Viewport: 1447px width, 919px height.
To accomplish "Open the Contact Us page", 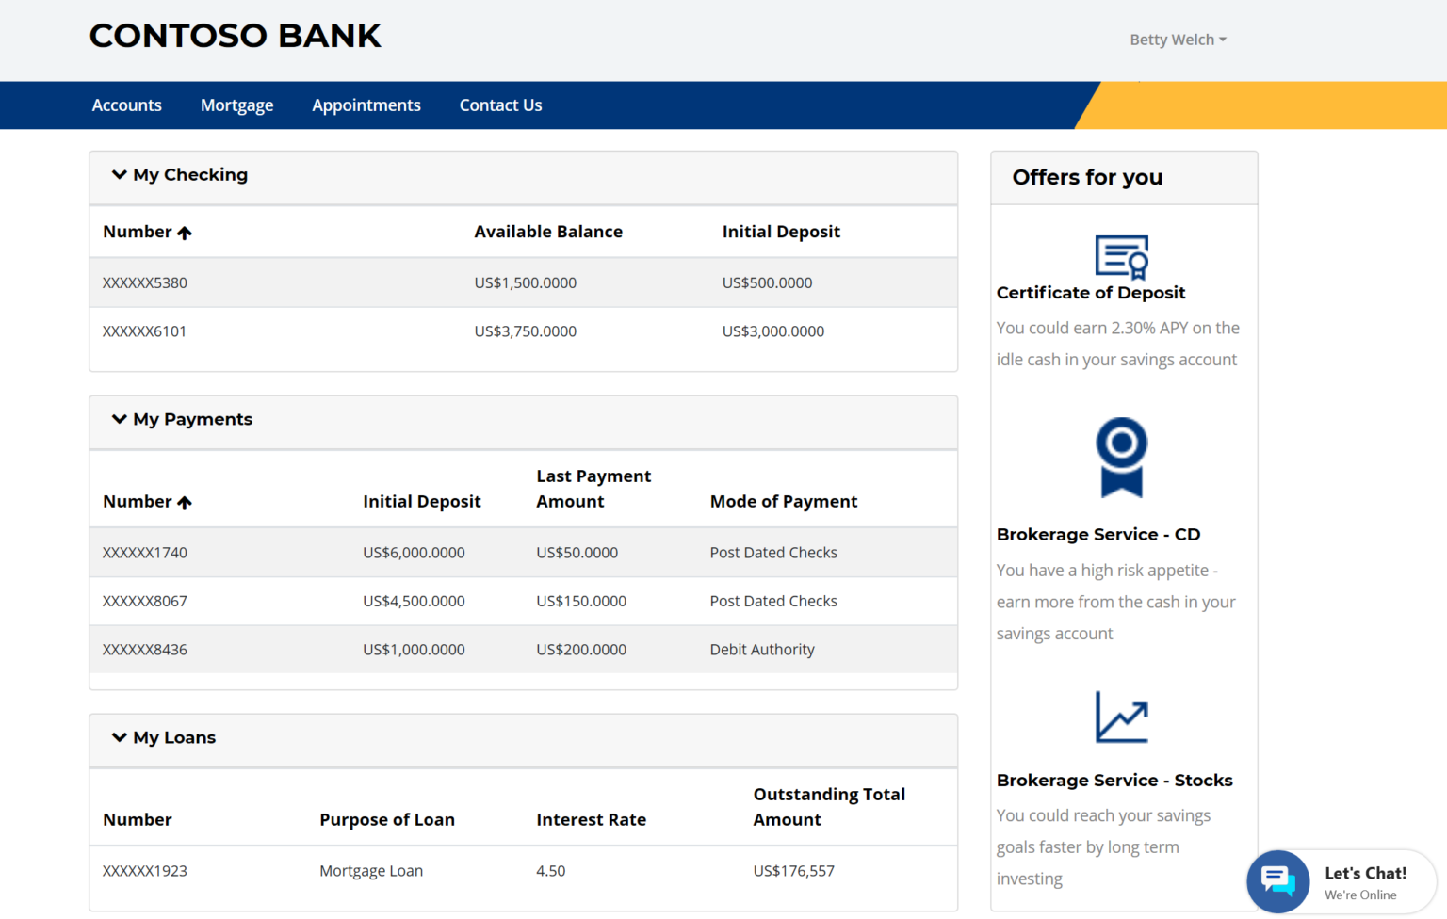I will pos(500,105).
